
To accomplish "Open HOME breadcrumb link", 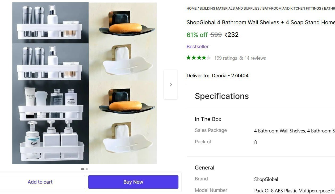I will pos(192,9).
